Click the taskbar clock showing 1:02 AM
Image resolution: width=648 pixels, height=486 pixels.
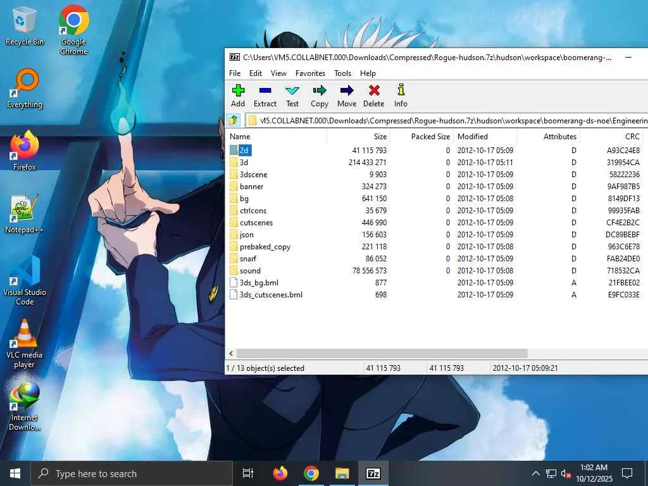coord(594,473)
